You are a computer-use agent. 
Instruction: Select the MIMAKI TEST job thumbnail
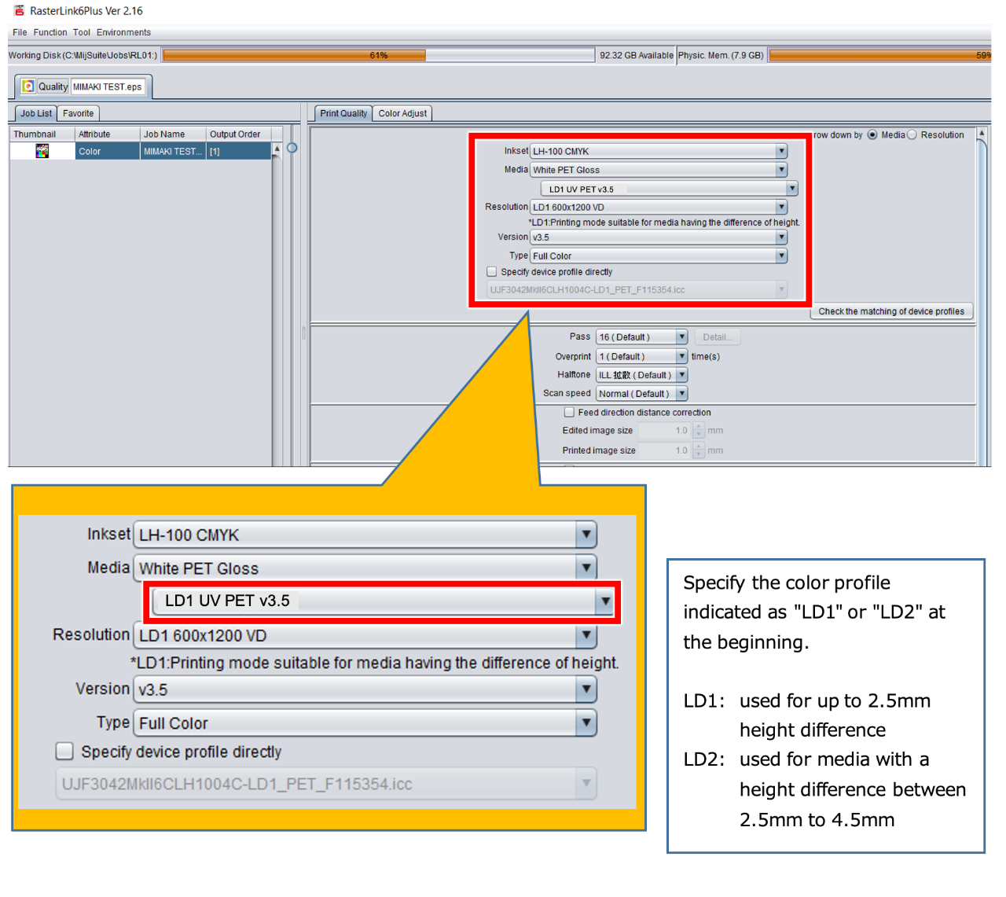pyautogui.click(x=42, y=151)
